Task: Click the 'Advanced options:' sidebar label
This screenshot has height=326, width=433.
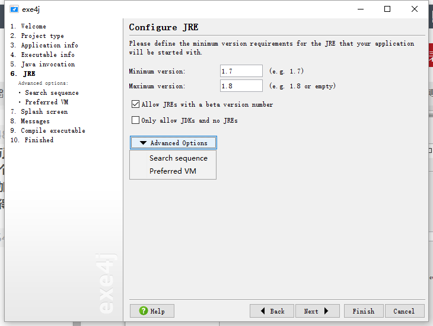Action: pos(43,83)
